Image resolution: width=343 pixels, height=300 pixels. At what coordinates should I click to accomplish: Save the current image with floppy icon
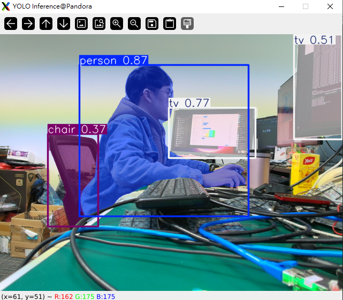pyautogui.click(x=152, y=24)
